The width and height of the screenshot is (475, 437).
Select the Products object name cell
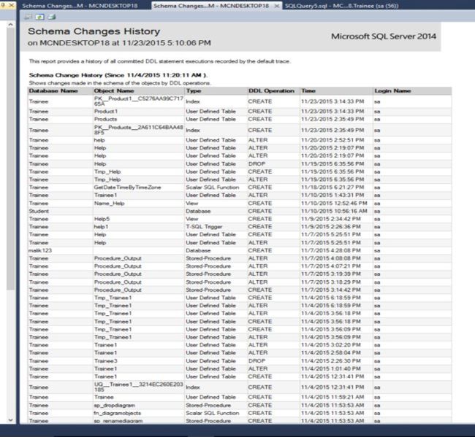pyautogui.click(x=105, y=119)
